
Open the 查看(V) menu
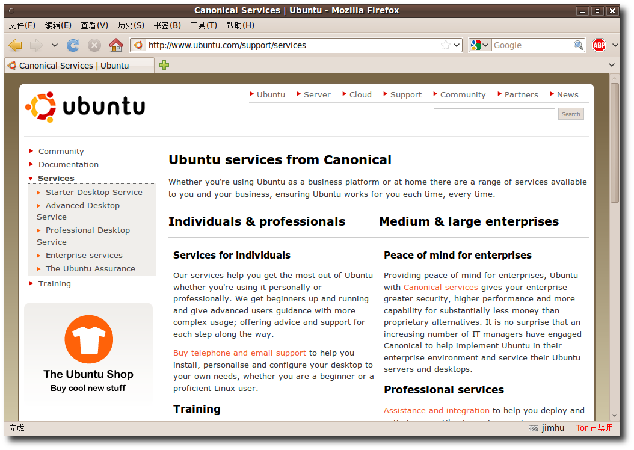94,25
